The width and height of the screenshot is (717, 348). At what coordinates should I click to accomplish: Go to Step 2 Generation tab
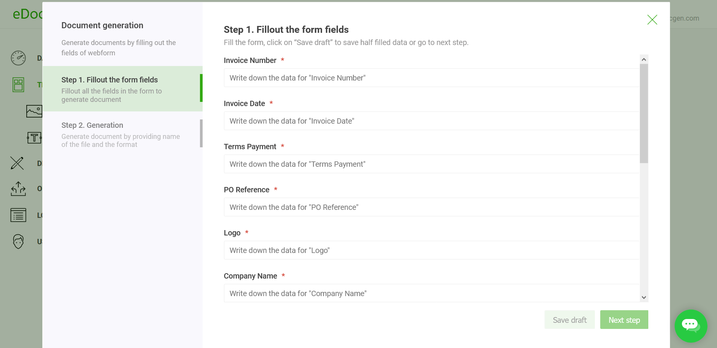122,134
